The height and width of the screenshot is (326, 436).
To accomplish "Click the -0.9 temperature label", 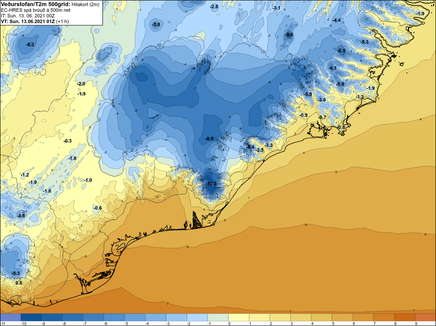I will click(303, 115).
